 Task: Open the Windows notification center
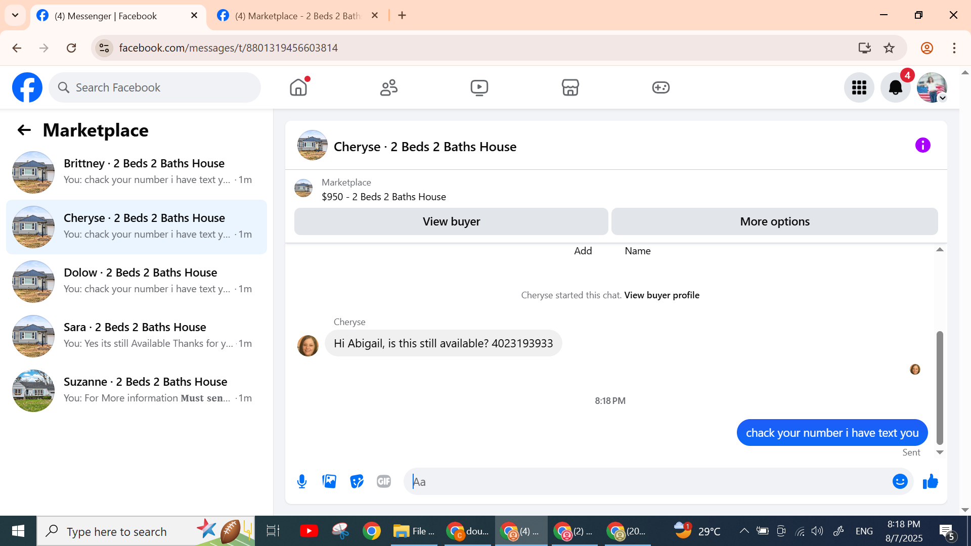pyautogui.click(x=947, y=532)
